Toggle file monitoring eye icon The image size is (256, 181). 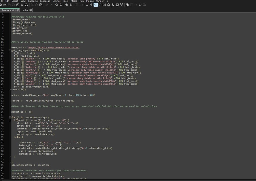pyautogui.click(x=122, y=5)
